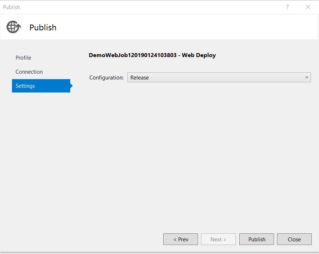Click the "Web Deploy" text in heading
Image resolution: width=319 pixels, height=254 pixels.
[x=199, y=55]
